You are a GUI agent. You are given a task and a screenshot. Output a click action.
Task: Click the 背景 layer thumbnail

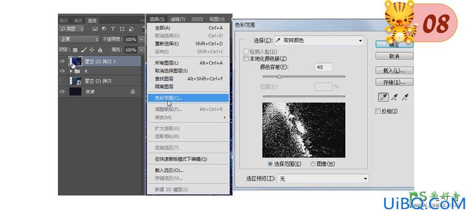pyautogui.click(x=76, y=92)
